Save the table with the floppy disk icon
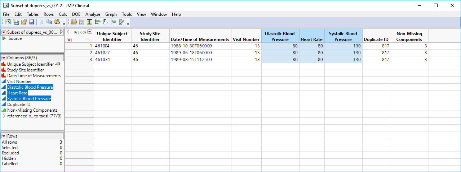 (x=32, y=22)
